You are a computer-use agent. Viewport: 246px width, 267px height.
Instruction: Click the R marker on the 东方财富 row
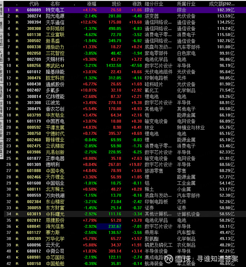coord(17,208)
